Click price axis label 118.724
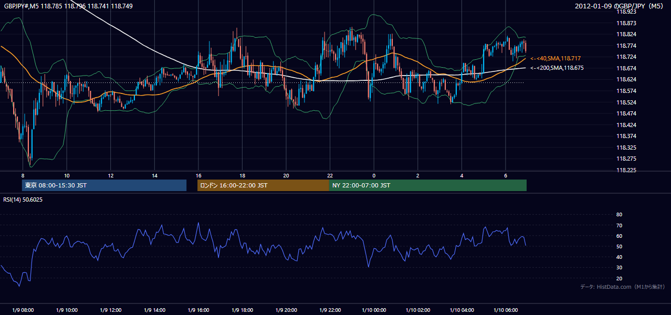 (626, 57)
